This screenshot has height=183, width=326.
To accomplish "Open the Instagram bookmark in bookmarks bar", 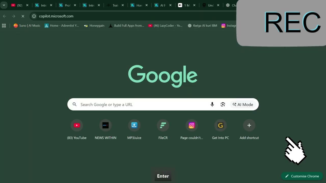I will click(x=229, y=25).
